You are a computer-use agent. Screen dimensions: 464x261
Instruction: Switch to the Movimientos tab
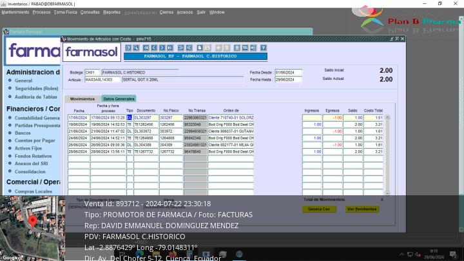(x=82, y=99)
